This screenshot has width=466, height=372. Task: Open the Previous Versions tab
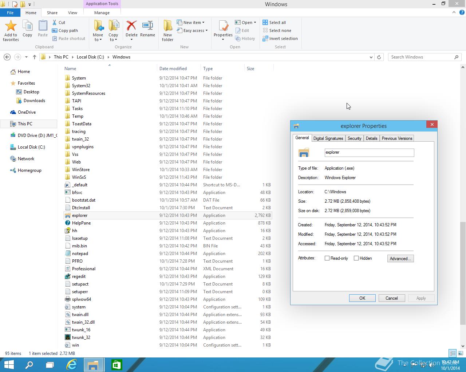[x=397, y=138]
